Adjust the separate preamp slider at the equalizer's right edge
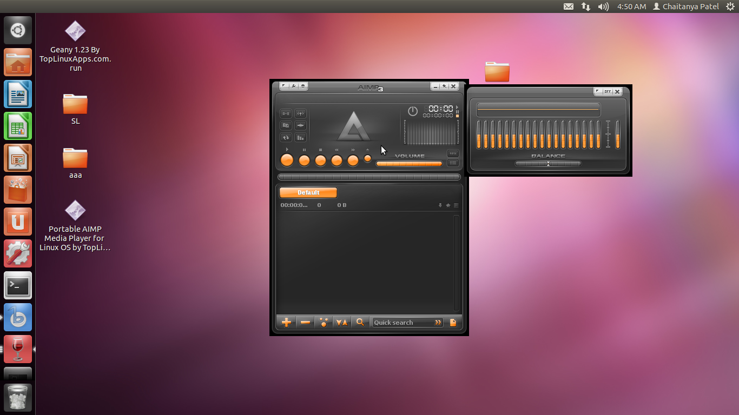 618,135
